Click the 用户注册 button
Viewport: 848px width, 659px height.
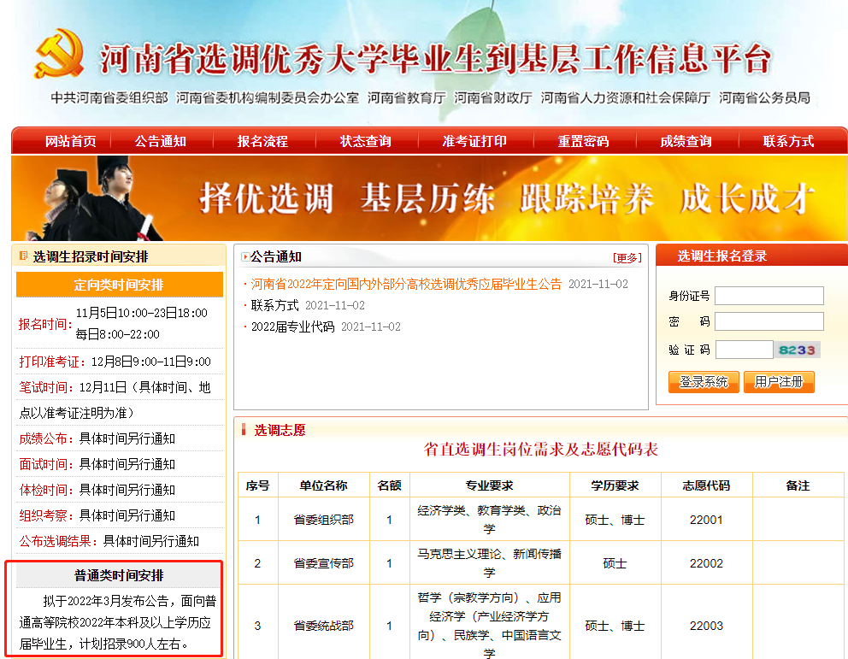point(779,382)
